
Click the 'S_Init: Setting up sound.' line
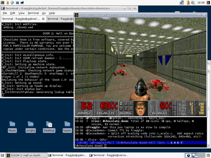tap(22, 83)
